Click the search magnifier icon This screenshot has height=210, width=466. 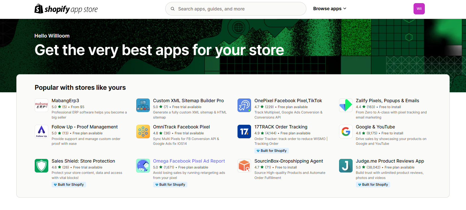(x=173, y=9)
